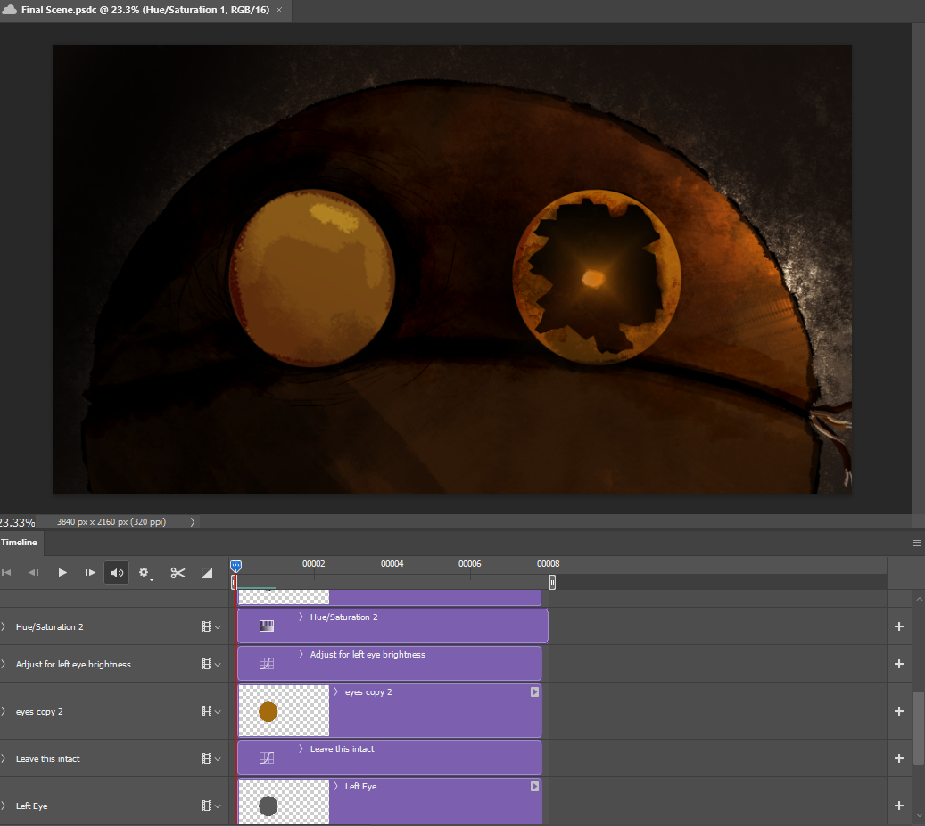Select curves icon on Leave this intact clip
This screenshot has height=826, width=925.
(x=267, y=757)
